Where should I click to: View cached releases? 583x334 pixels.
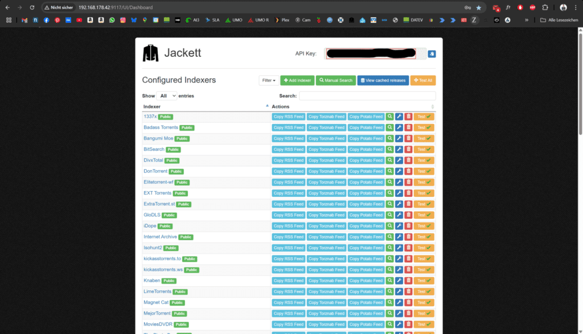click(383, 80)
